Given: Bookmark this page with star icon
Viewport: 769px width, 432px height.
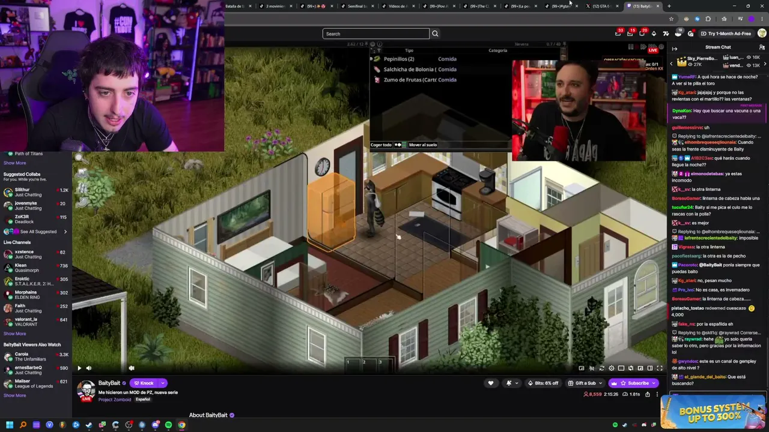Looking at the screenshot, I should click(672, 19).
